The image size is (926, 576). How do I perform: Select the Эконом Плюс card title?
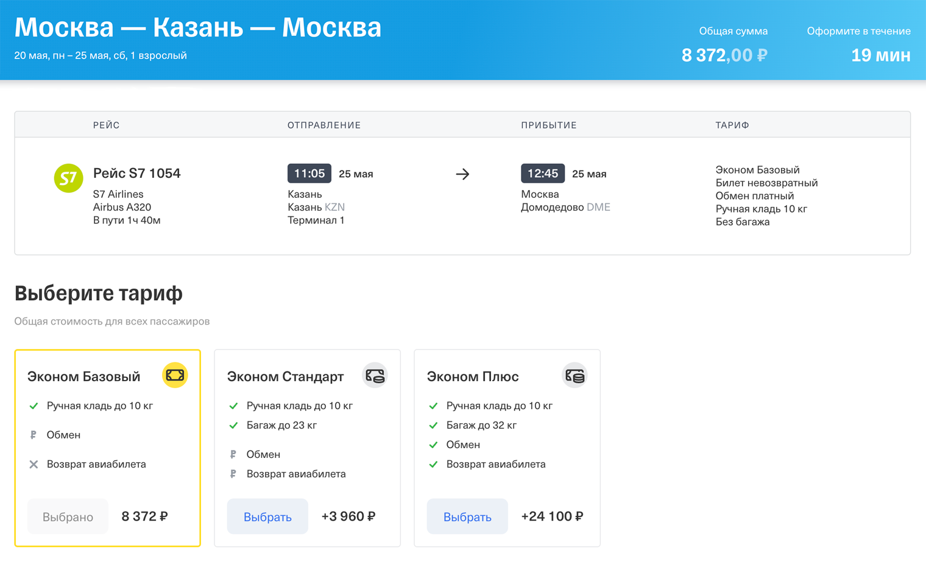[473, 376]
